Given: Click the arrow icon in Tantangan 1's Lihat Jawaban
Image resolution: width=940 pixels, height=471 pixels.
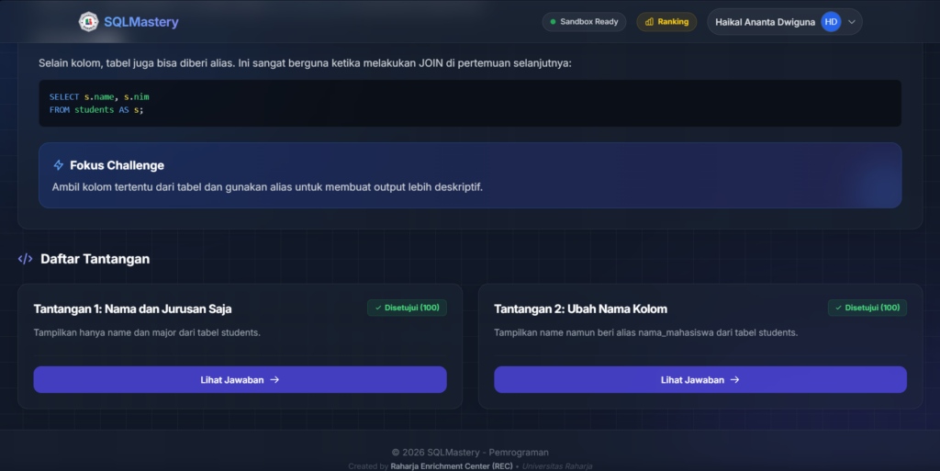Looking at the screenshot, I should pyautogui.click(x=274, y=380).
